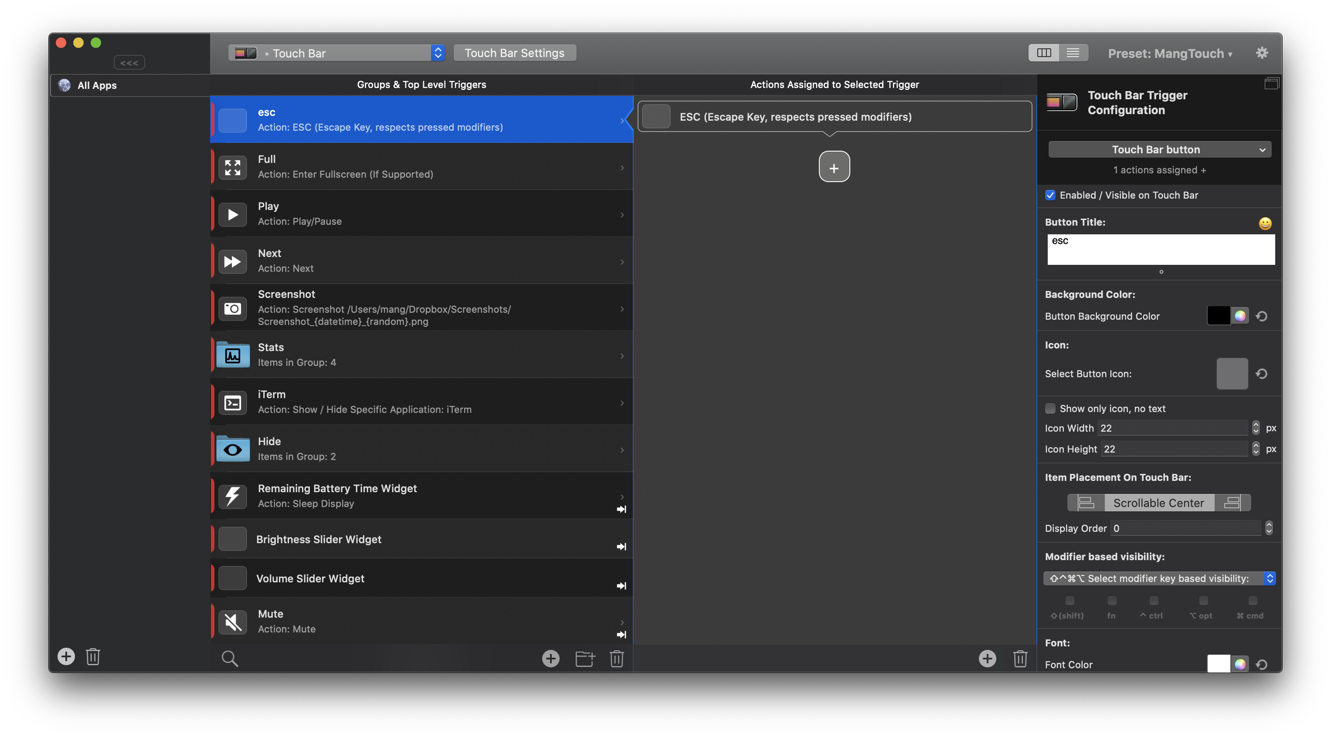
Task: Reset the Button Background Color with the revert icon
Action: point(1261,316)
